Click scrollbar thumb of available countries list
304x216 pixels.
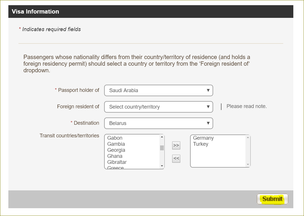(x=162, y=148)
